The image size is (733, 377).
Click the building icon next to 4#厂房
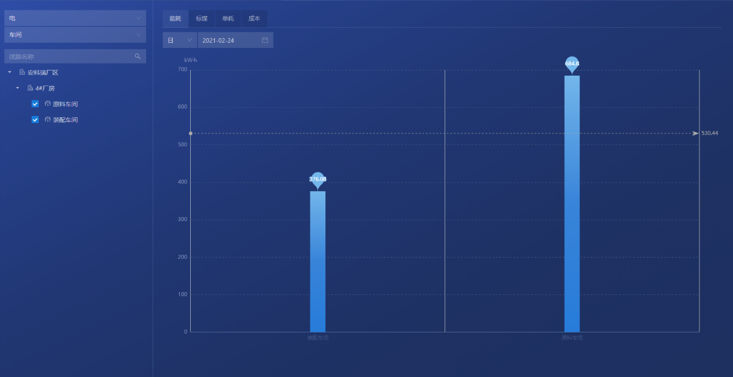[x=30, y=88]
